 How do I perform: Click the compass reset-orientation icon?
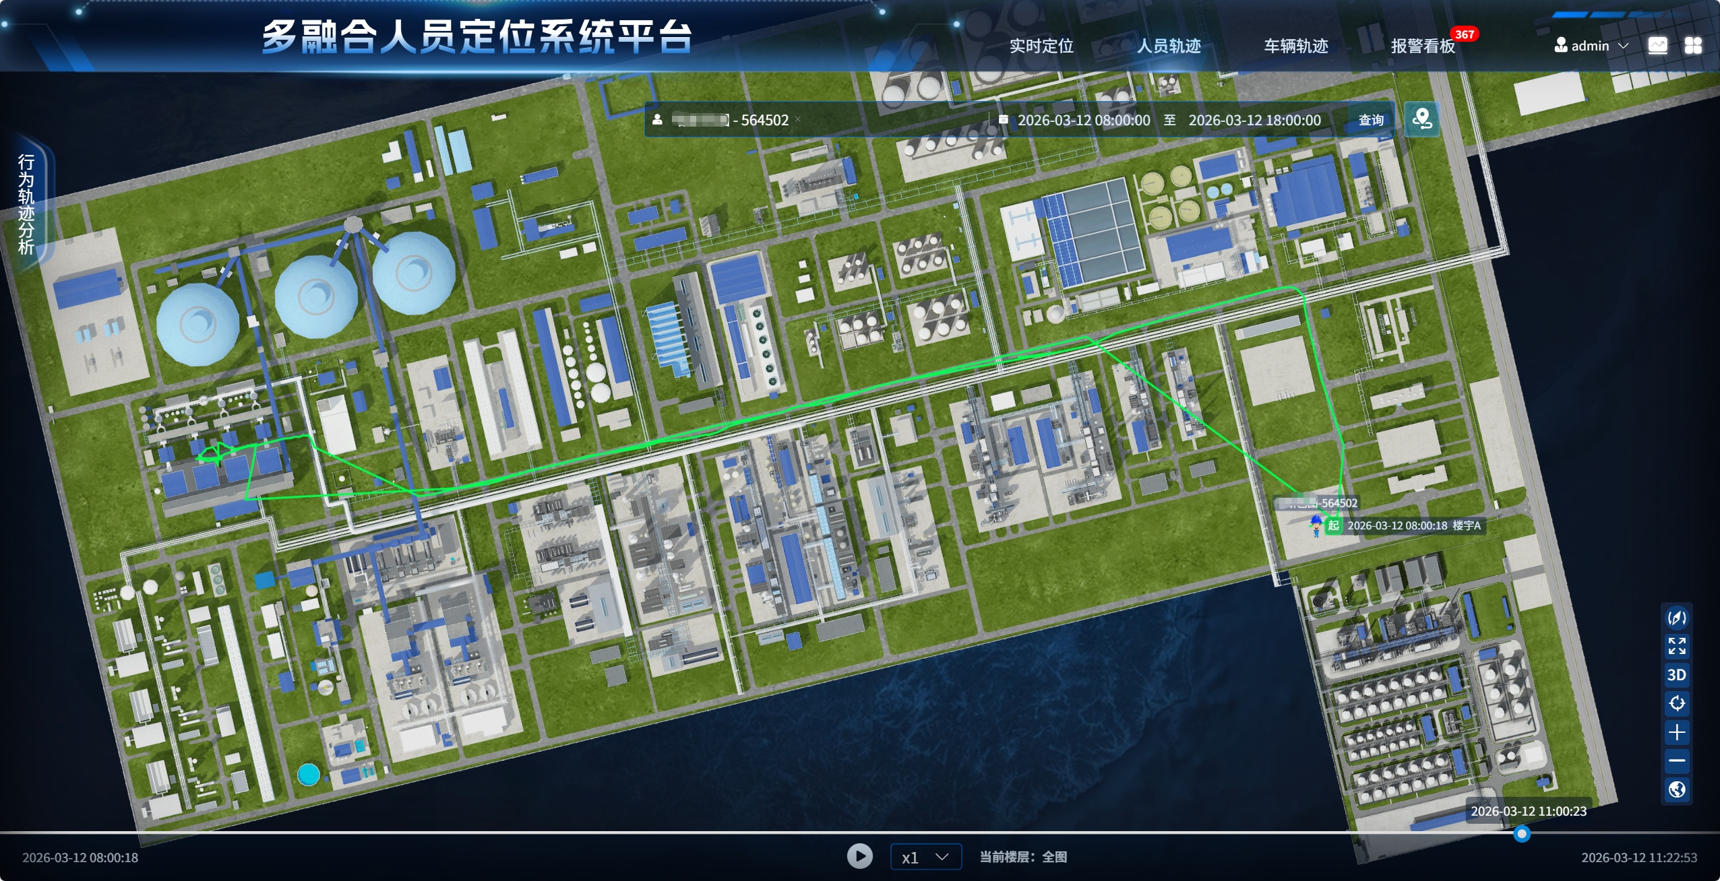pos(1676,618)
